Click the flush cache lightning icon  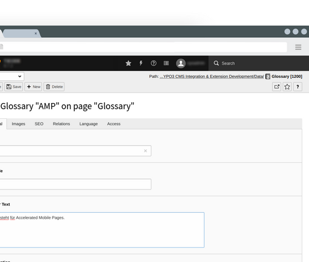[141, 63]
